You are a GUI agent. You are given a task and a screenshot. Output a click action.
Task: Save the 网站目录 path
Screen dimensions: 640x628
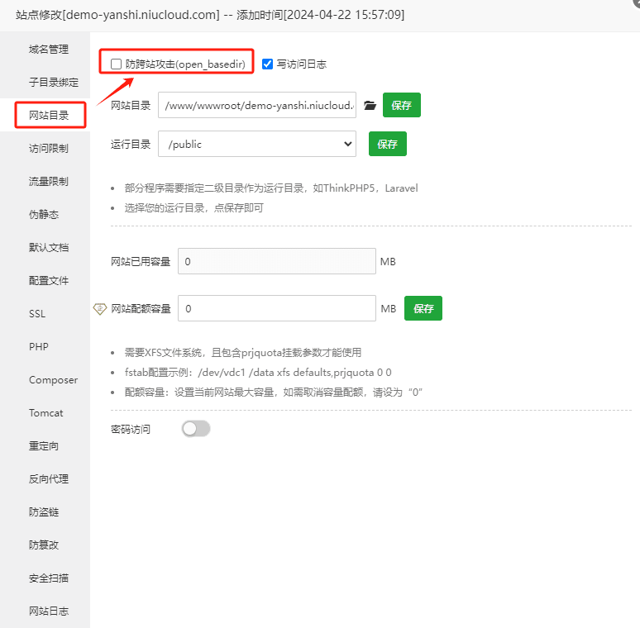click(402, 106)
